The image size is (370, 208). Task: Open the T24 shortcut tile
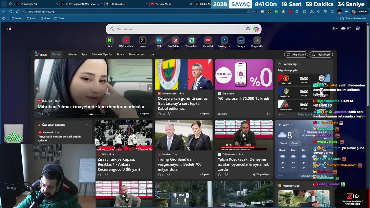click(159, 42)
